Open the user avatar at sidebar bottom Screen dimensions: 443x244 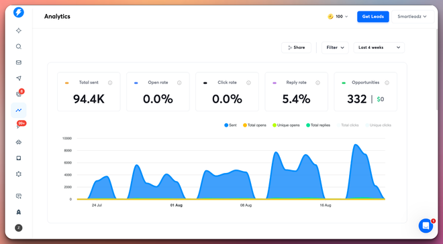point(19,228)
